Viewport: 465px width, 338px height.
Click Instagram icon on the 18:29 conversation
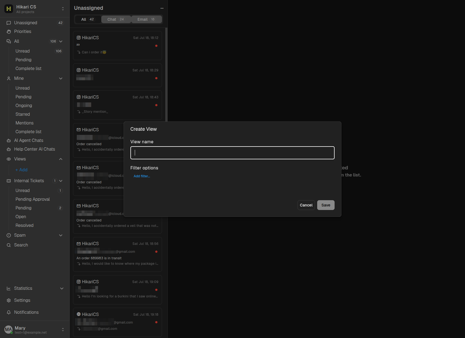click(79, 70)
